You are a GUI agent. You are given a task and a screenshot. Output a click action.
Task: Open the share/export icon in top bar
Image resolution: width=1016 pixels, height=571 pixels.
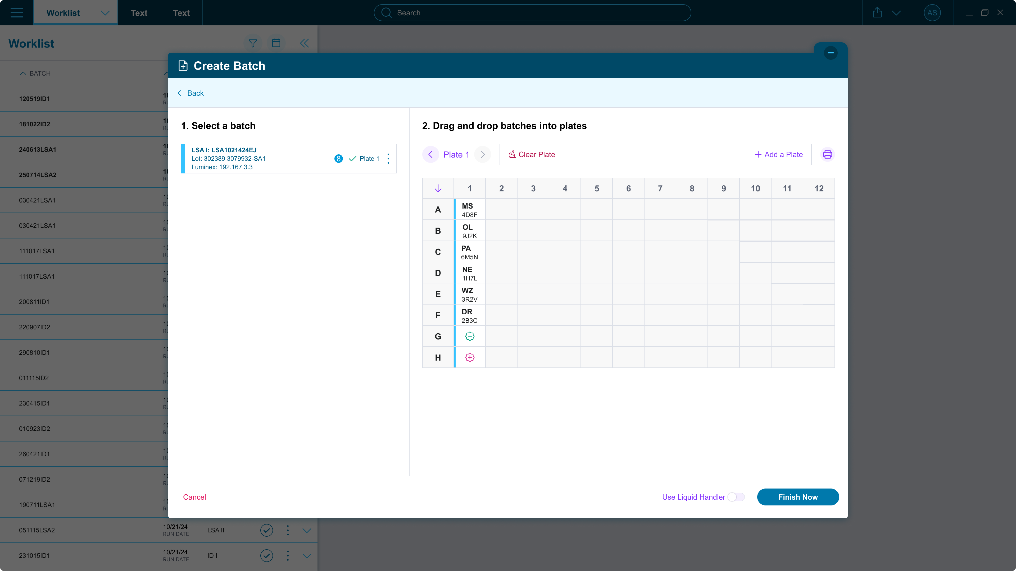point(877,13)
